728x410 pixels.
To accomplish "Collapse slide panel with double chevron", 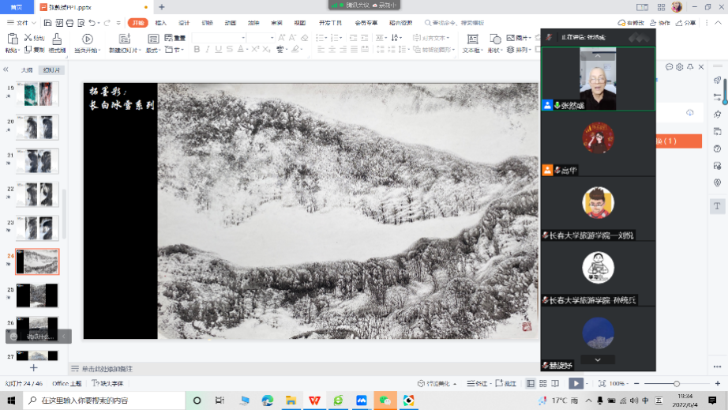I will pyautogui.click(x=6, y=70).
